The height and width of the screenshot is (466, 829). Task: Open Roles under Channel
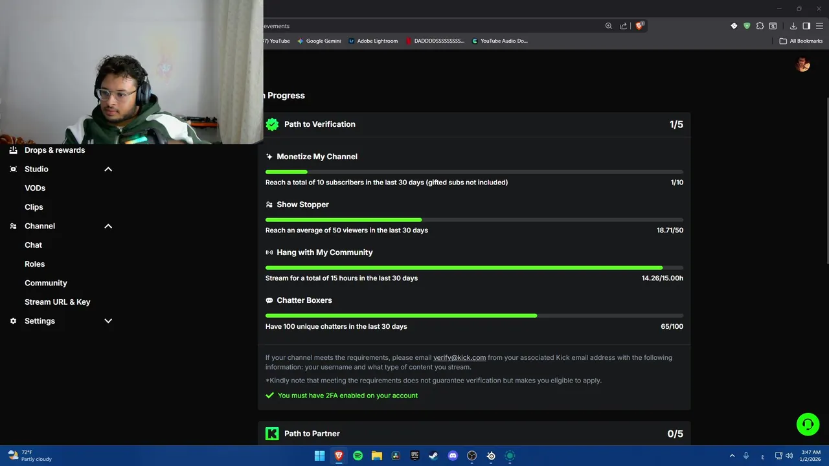34,264
